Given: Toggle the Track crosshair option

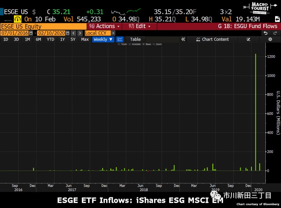Looking at the screenshot, I should coord(122,44).
